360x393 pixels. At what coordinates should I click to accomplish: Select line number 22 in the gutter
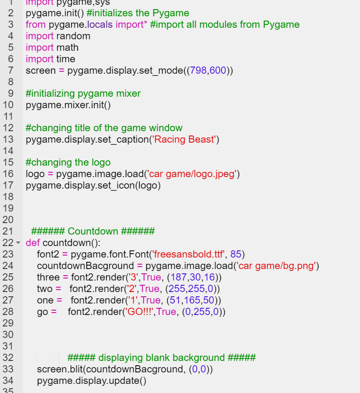[x=8, y=243]
